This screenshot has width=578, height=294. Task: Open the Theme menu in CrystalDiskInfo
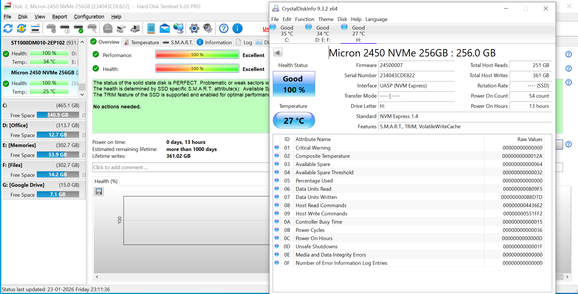tap(325, 19)
